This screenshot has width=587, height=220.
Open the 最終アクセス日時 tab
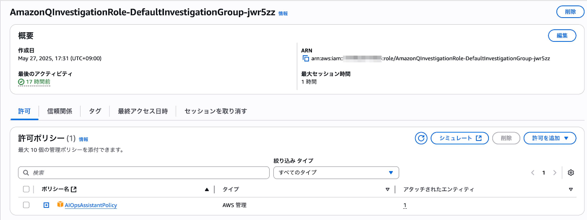coord(143,111)
